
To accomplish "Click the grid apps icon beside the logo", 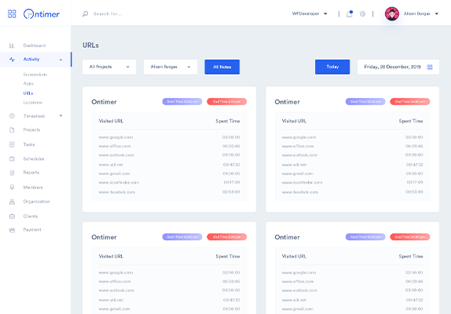I will (12, 14).
